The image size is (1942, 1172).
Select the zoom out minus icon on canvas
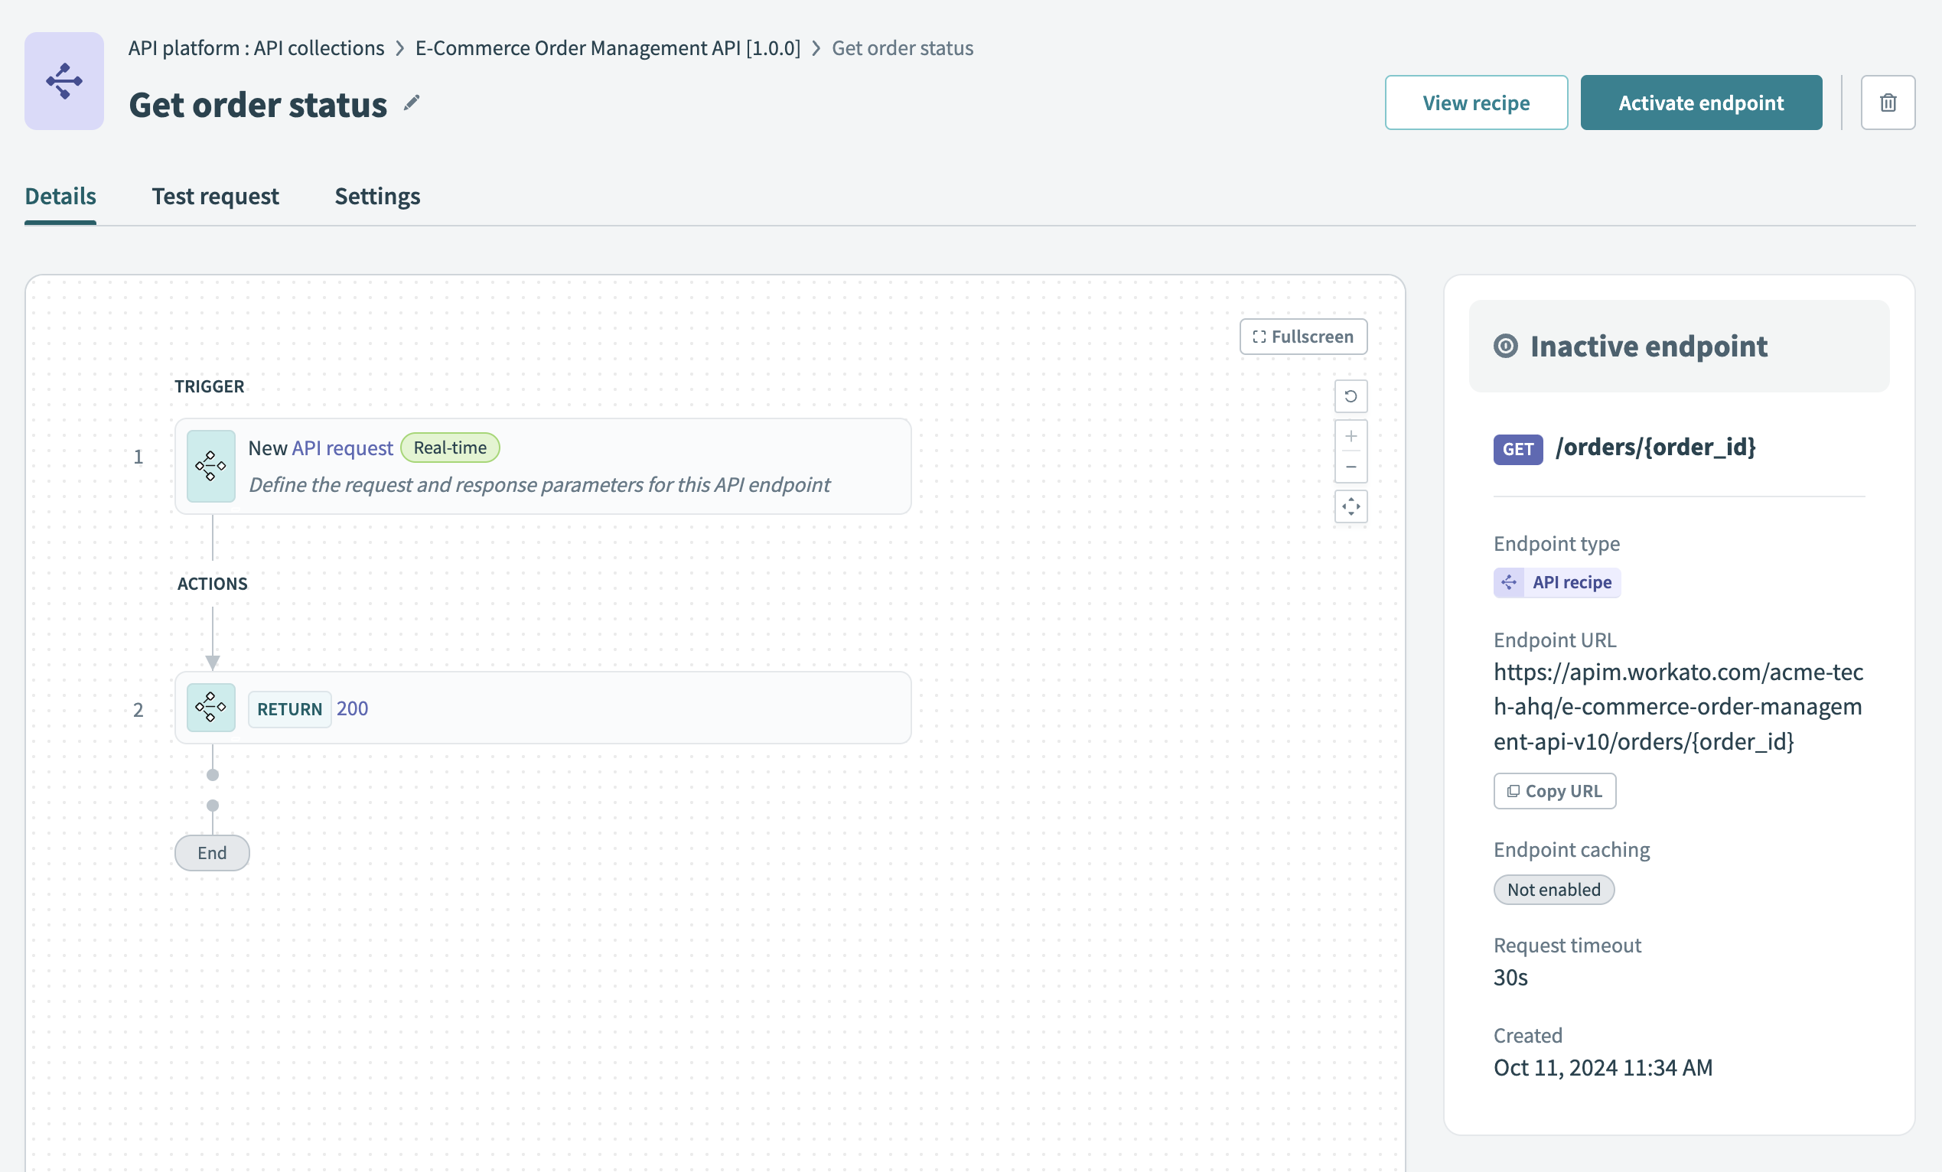1350,467
